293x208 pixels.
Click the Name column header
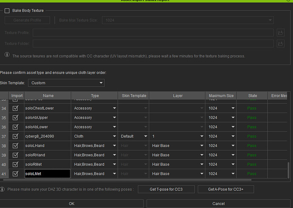click(x=48, y=96)
